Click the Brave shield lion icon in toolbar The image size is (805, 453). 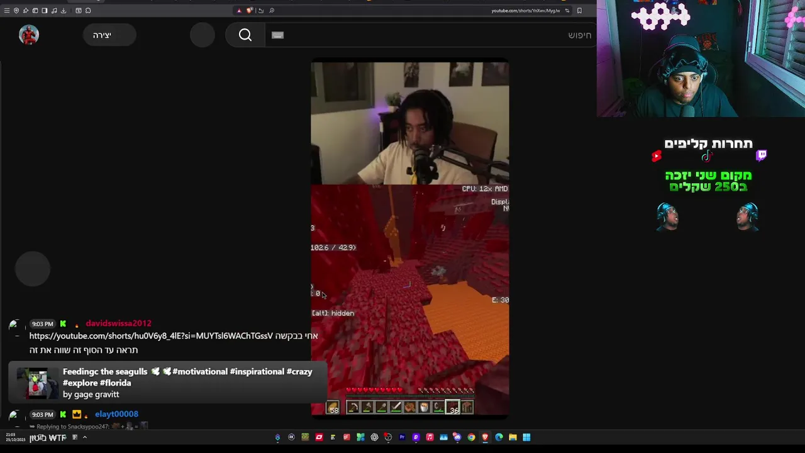(x=250, y=10)
